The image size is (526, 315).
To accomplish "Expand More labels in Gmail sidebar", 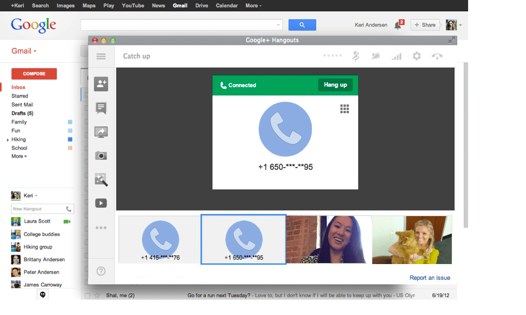I will point(19,156).
